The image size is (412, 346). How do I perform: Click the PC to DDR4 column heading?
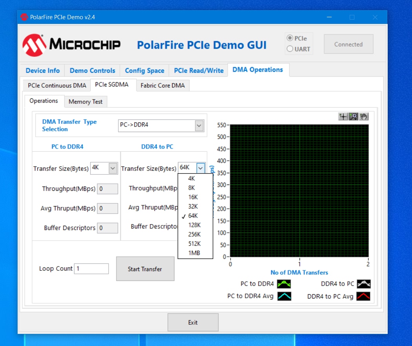[x=67, y=147]
